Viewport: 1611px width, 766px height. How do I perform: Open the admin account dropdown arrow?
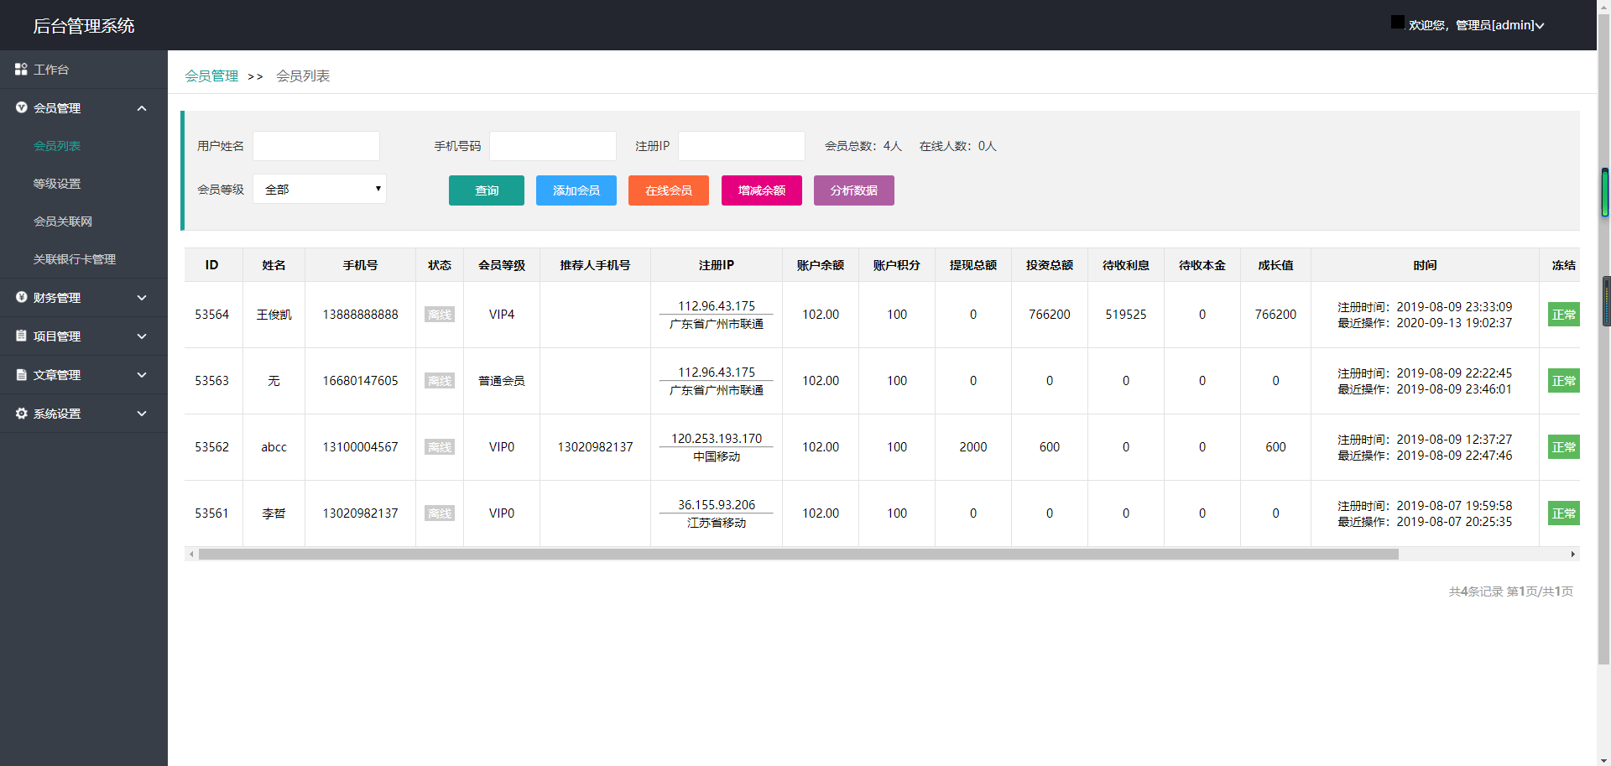point(1540,26)
